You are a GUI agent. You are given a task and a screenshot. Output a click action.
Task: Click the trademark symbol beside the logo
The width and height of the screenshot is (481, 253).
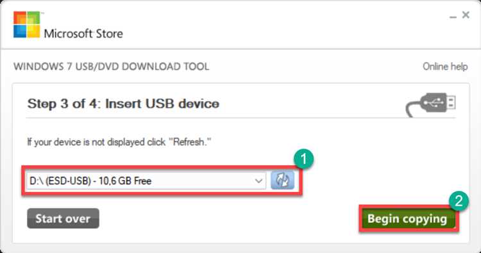(42, 13)
